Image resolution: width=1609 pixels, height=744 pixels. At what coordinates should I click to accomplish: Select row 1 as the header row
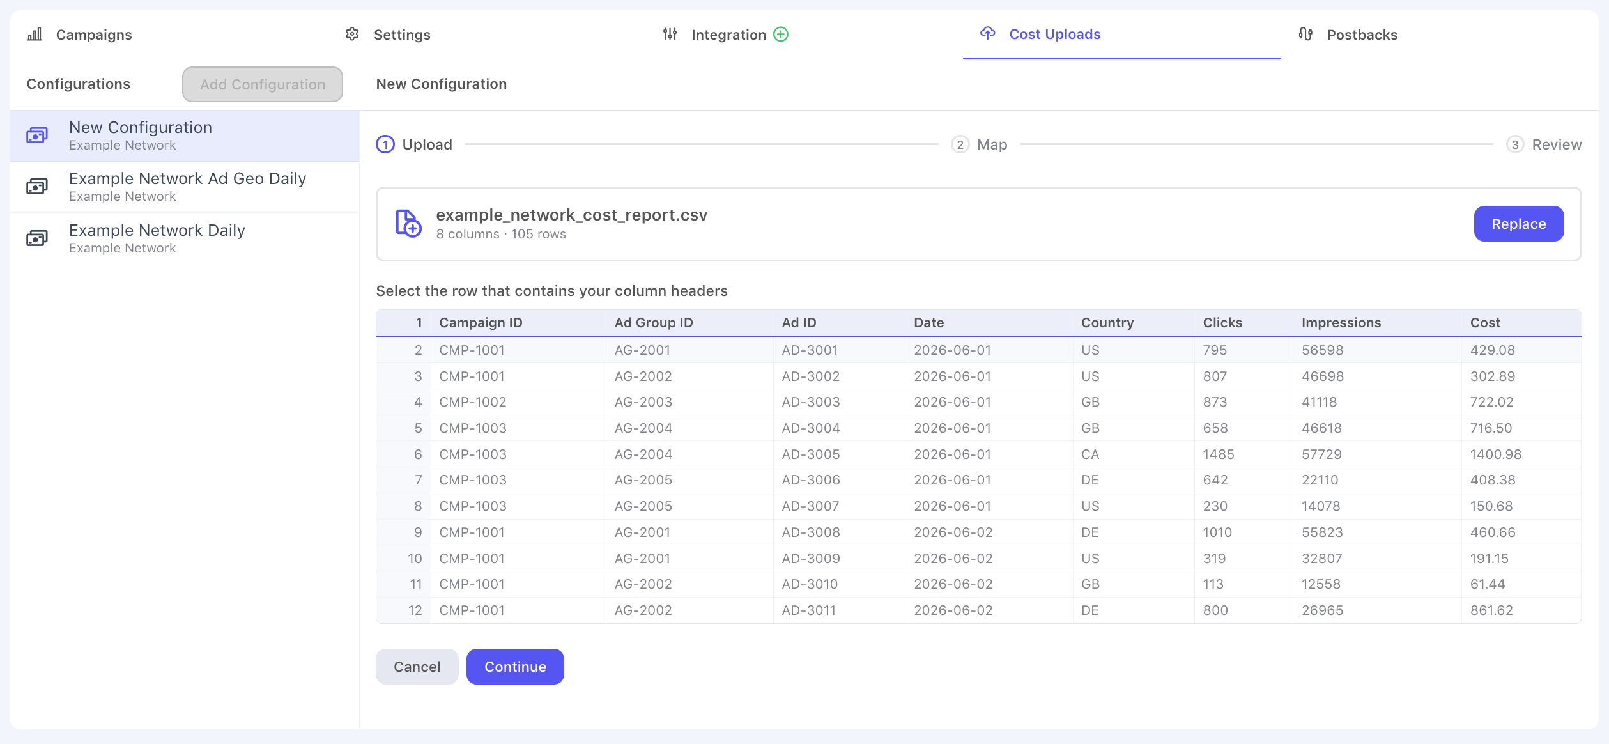click(x=978, y=323)
